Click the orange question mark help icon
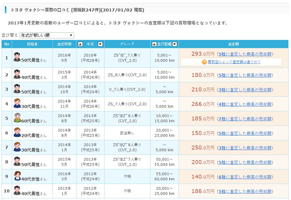This screenshot has height=200, width=291. pyautogui.click(x=204, y=62)
